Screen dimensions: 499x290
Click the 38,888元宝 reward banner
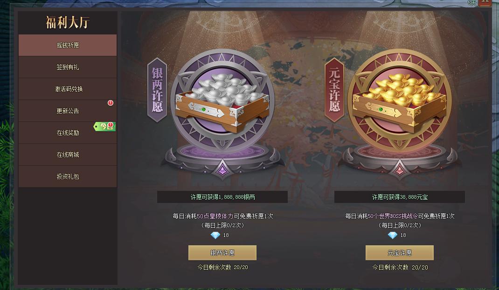399,197
